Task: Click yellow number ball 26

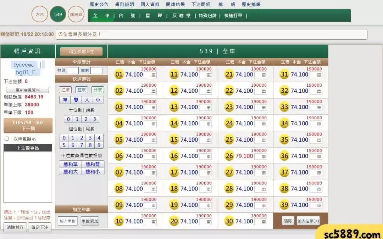Action: pos(229,156)
